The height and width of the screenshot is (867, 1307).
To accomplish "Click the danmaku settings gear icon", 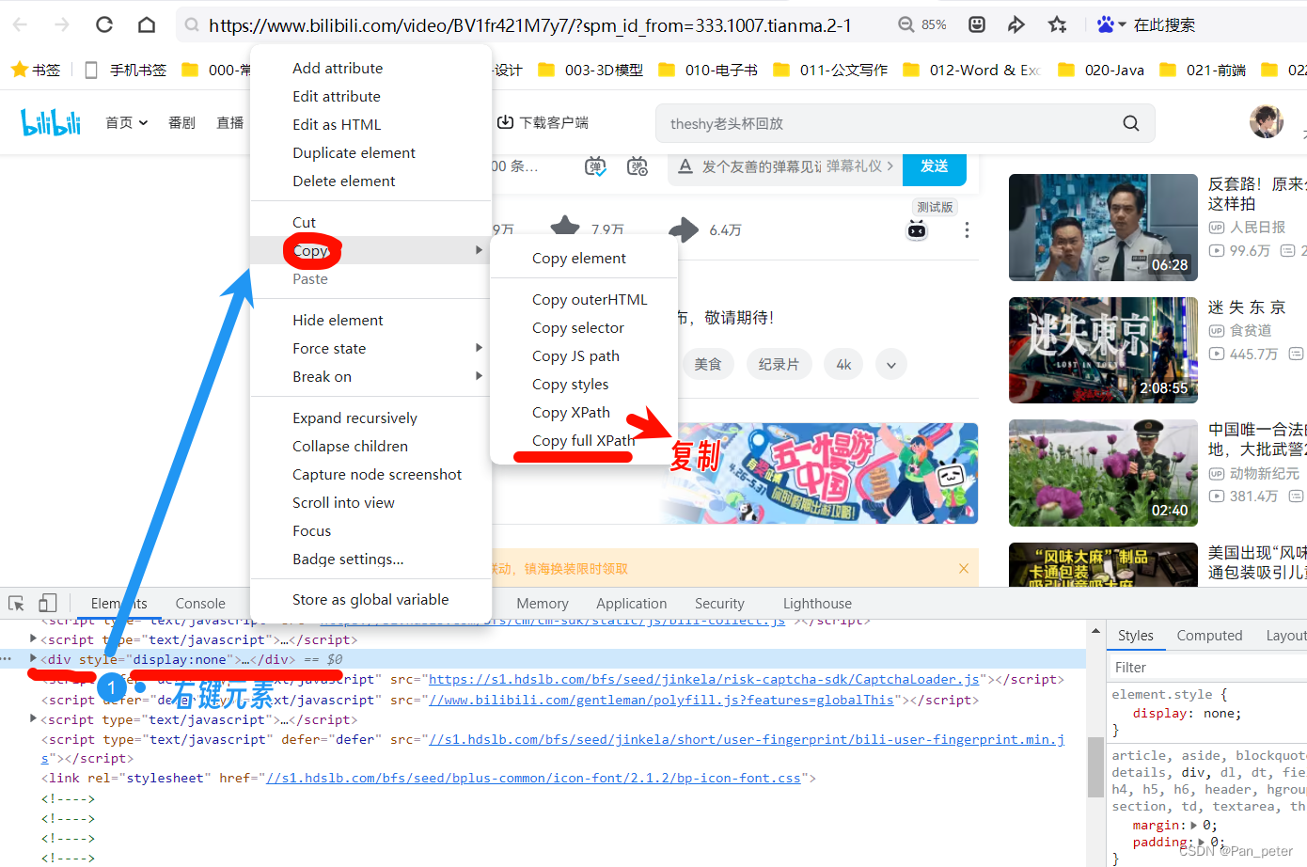I will point(638,166).
